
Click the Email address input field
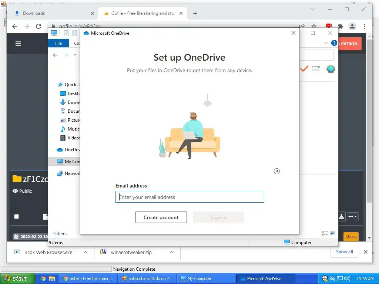[190, 197]
